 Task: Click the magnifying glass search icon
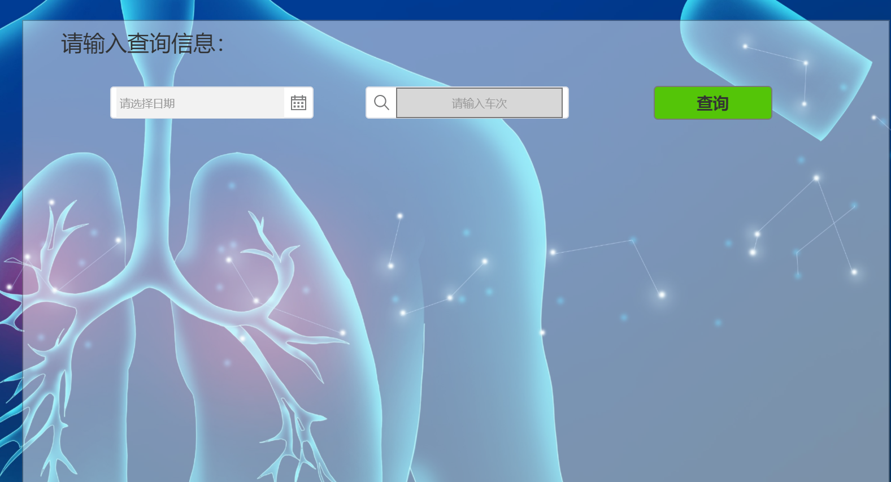(x=381, y=103)
